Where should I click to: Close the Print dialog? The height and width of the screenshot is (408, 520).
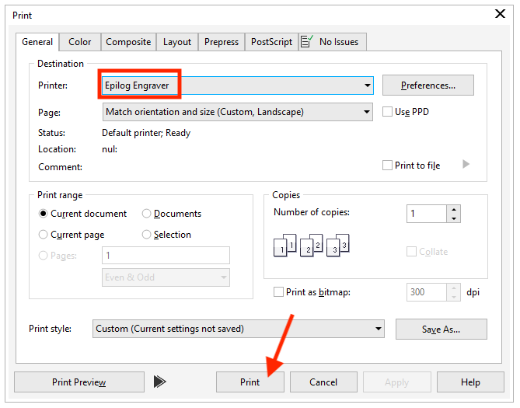coord(500,14)
